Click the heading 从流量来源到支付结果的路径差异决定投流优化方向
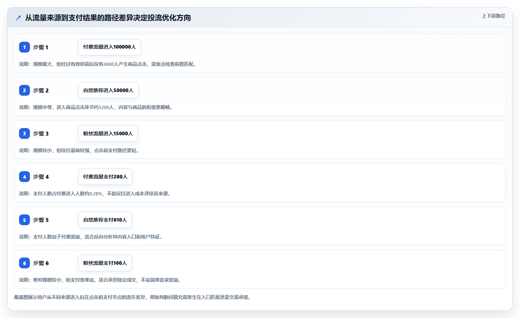 tap(108, 18)
